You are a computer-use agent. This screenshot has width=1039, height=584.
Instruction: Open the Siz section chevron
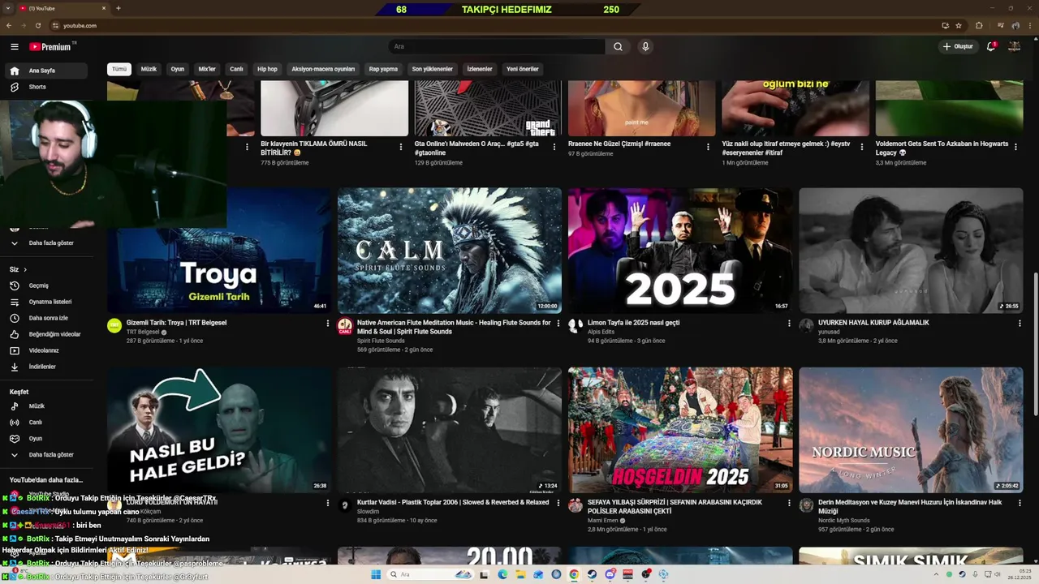25,269
